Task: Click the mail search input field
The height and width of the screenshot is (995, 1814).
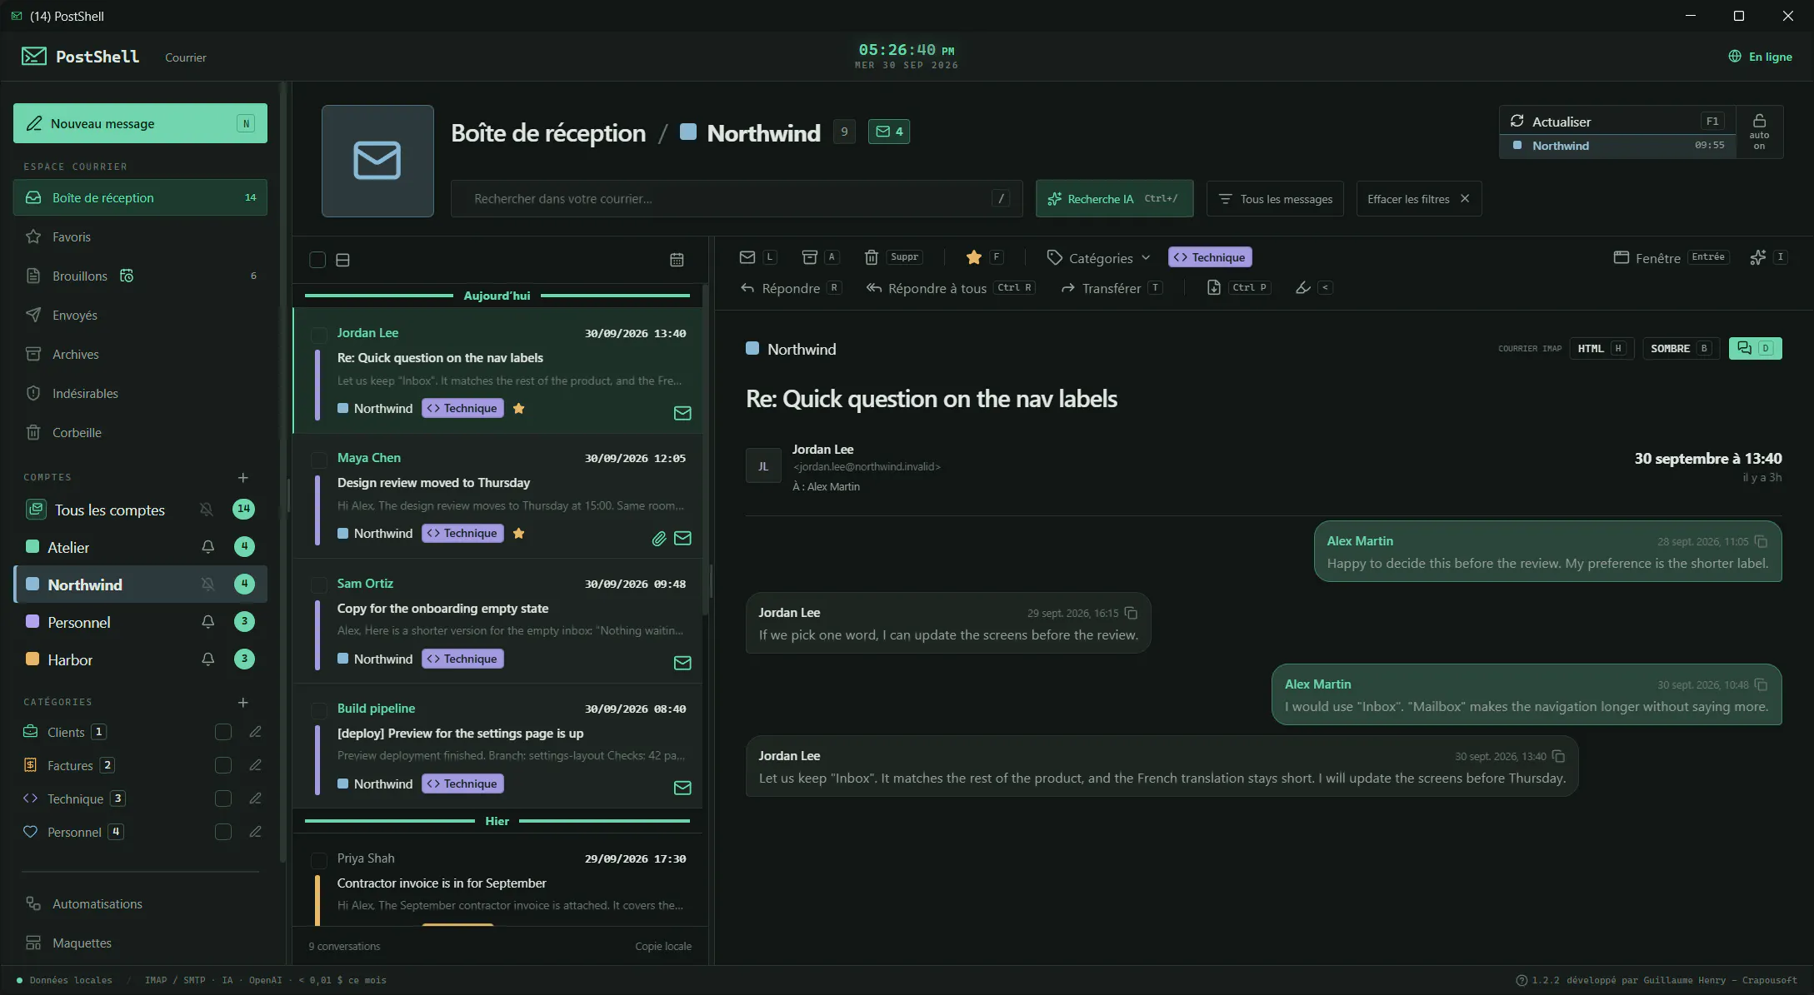Action: pos(737,199)
